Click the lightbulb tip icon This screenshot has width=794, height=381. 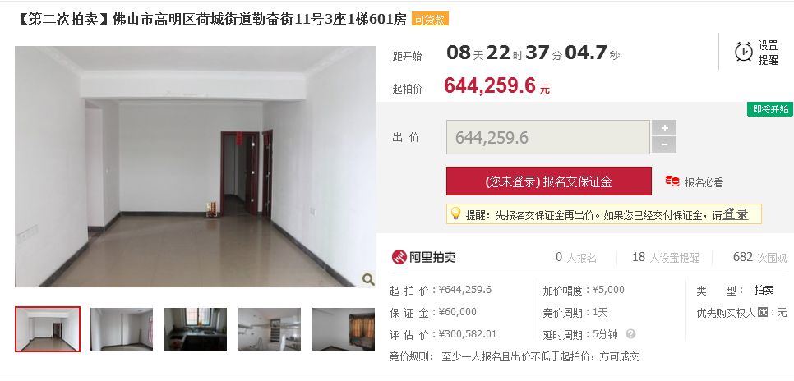[x=455, y=213]
